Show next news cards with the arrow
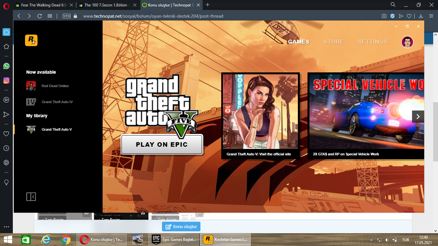The width and height of the screenshot is (438, 246). [x=418, y=117]
